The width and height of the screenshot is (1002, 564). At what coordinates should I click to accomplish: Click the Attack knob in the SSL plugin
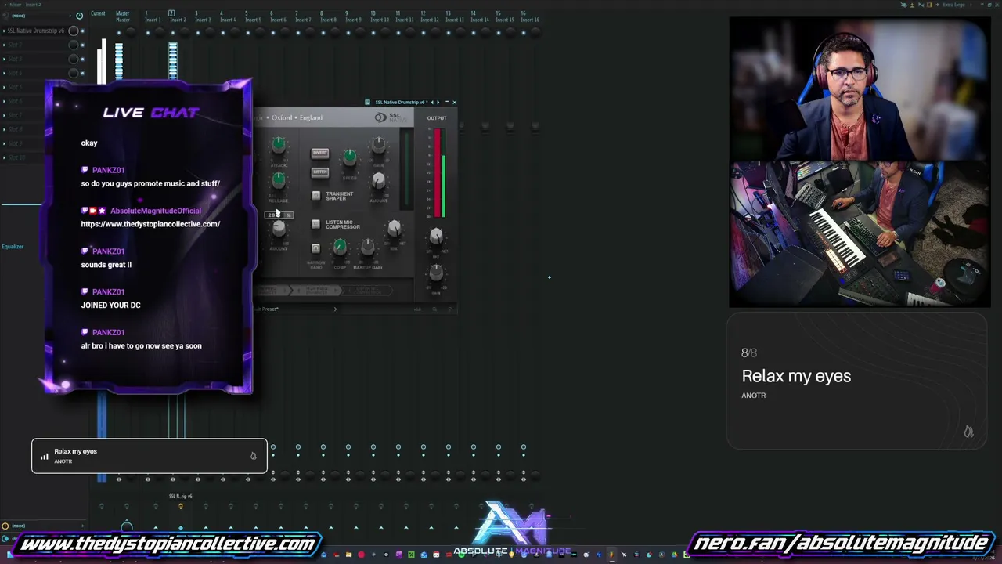(x=279, y=145)
